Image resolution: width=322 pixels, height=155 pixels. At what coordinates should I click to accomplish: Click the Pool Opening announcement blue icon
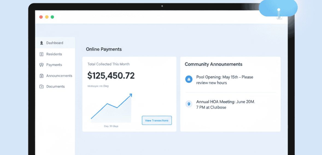(x=189, y=79)
